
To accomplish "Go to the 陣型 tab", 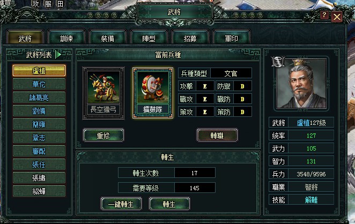I will click(149, 39).
